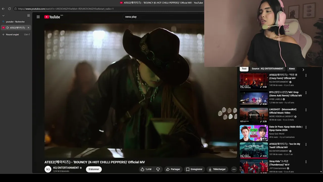Screen dimensions: 323x182
Task: Subscribe with the S'abonner button
Action: click(94, 169)
